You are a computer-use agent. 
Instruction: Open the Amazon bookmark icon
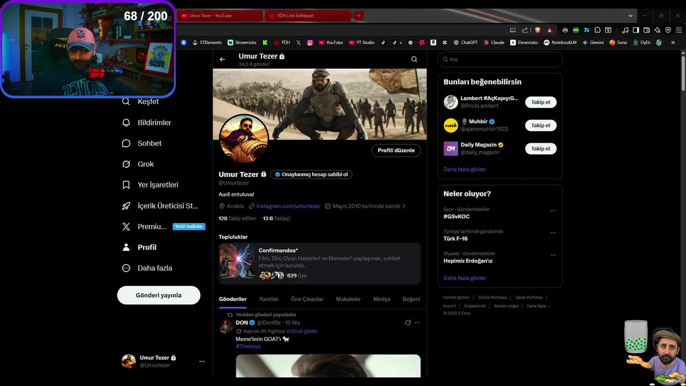click(x=433, y=42)
